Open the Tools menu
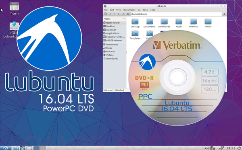Image resolution: width=242 pixels, height=150 pixels. tap(145, 10)
